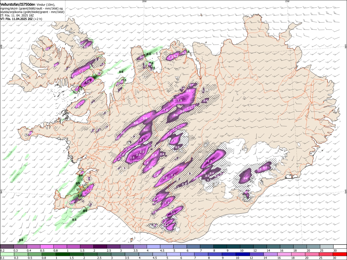347x260 pixels.
Task: Pick the upper legend swatch between 1 and 1.5
Action: click(73, 246)
